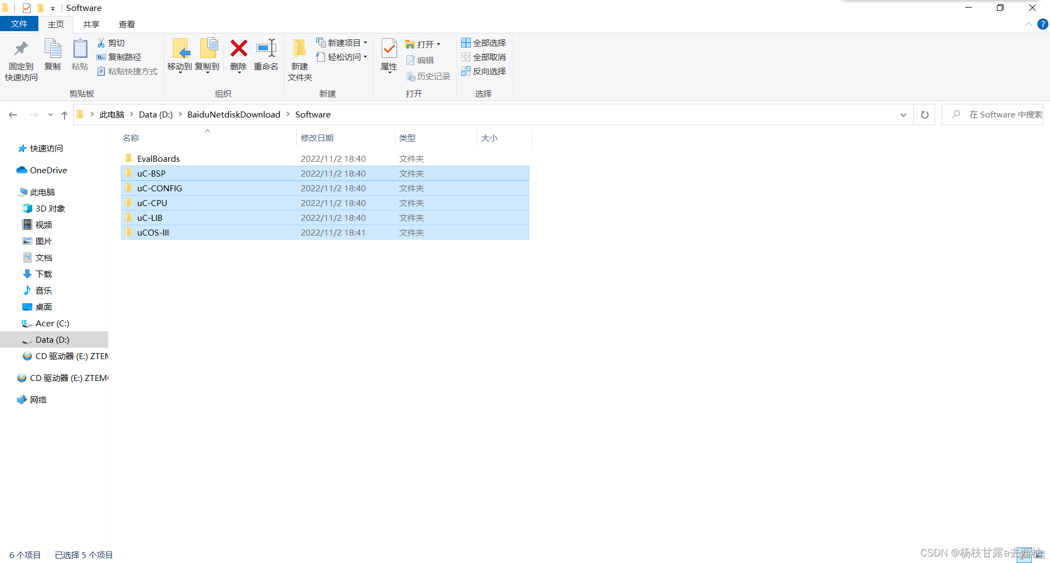The width and height of the screenshot is (1050, 563).
Task: Open 文档 documents in sidebar
Action: click(x=37, y=257)
